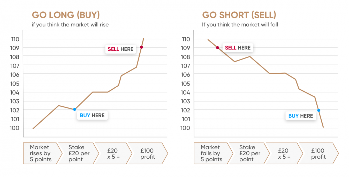Click the red sell dot on Go Short chart
This screenshot has height=177, width=349.
(x=218, y=48)
